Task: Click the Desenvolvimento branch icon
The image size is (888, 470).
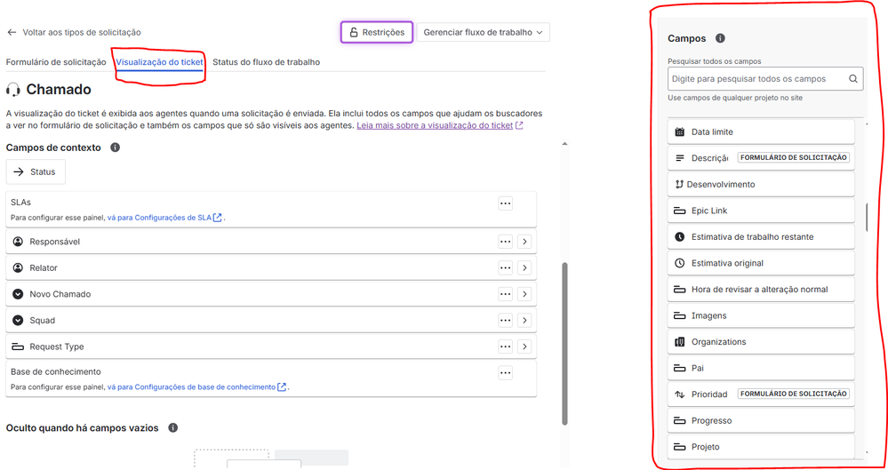Action: 679,184
